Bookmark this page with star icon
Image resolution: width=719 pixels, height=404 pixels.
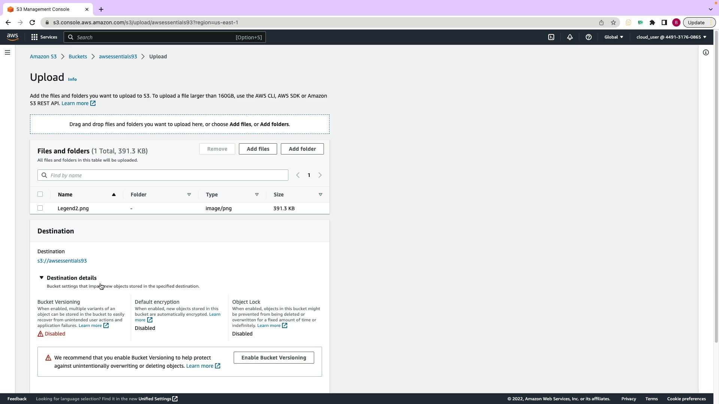tap(613, 22)
